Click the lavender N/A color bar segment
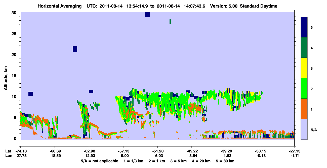The width and height of the screenshot is (327, 168). [304, 129]
